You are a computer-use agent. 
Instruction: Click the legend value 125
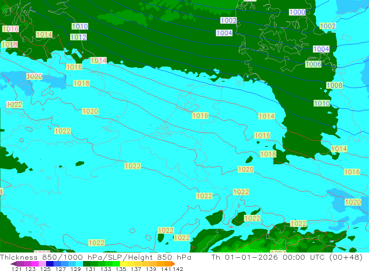pos(45,269)
